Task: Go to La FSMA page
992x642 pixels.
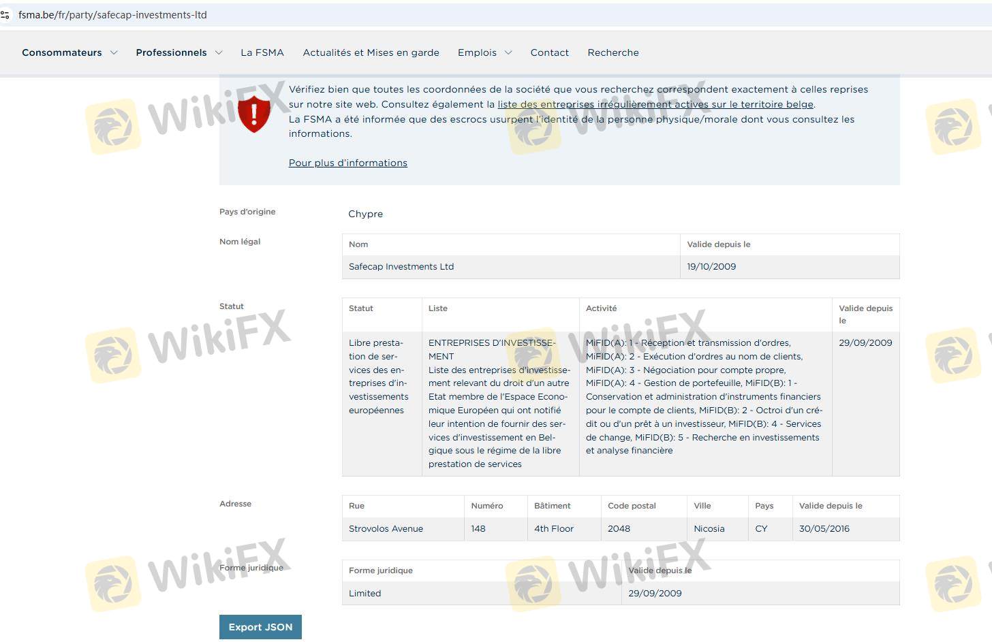Action: (x=262, y=52)
